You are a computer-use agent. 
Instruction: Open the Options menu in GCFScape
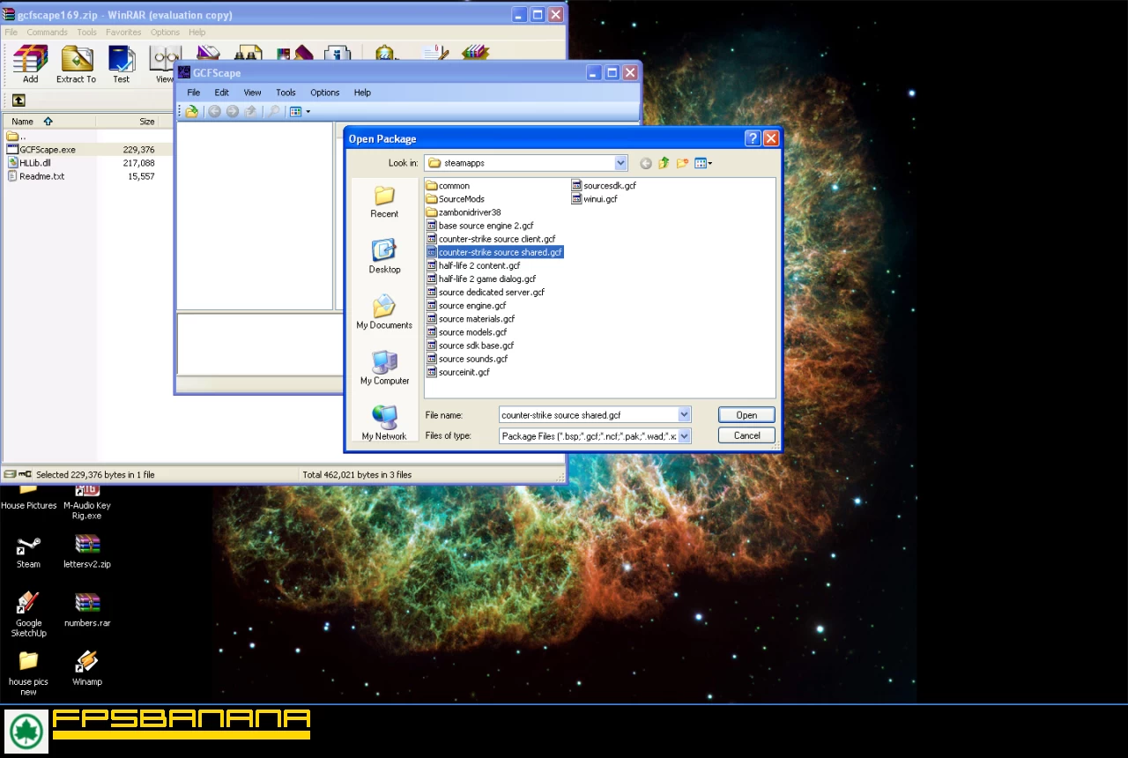(324, 93)
